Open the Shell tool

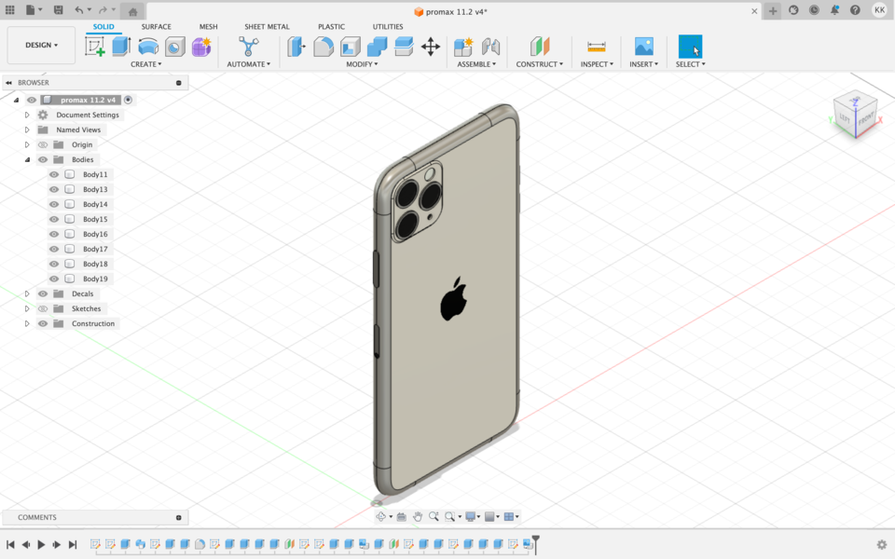pos(350,45)
